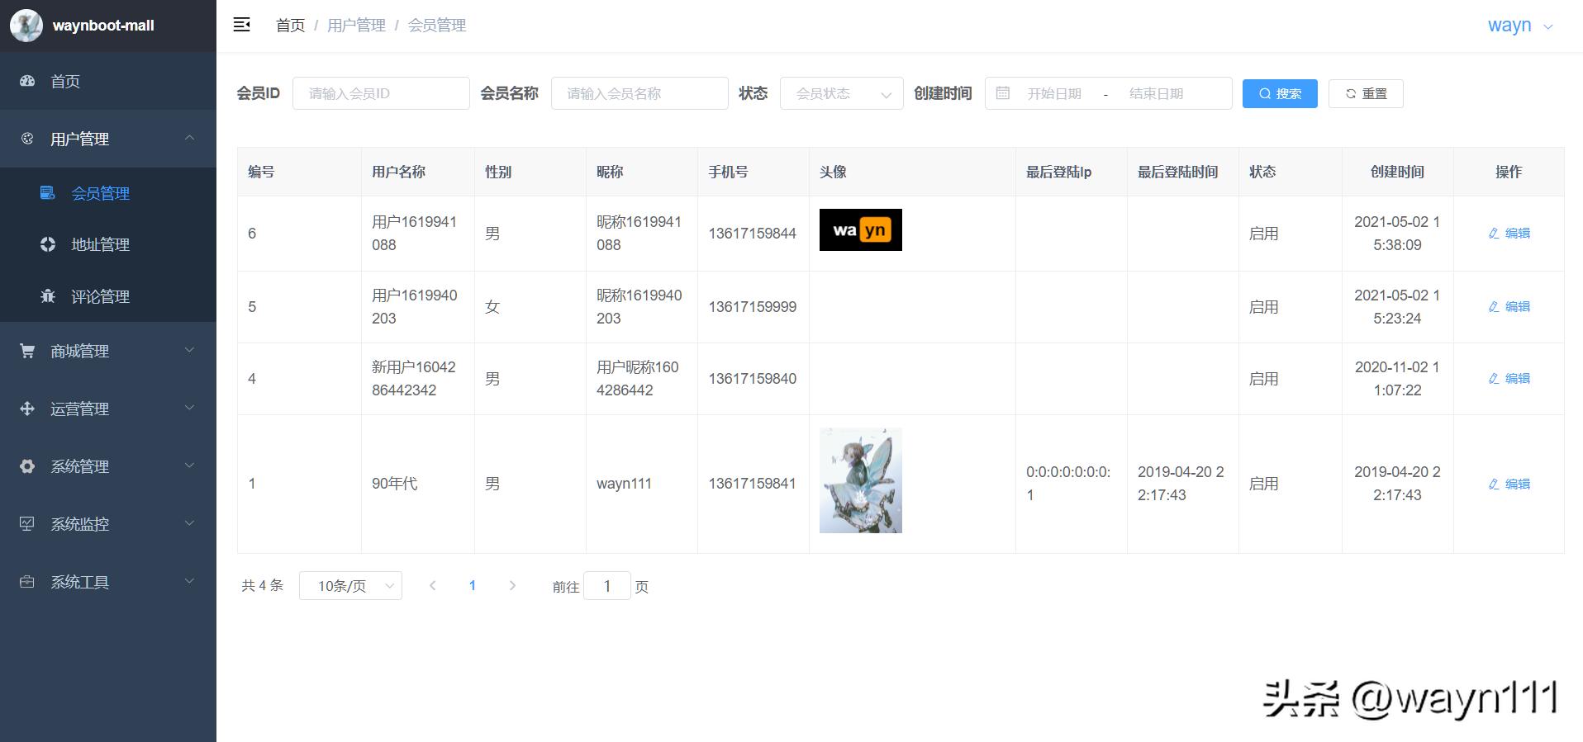Focus the 会员名称 input field
This screenshot has height=742, width=1583.
pyautogui.click(x=639, y=93)
